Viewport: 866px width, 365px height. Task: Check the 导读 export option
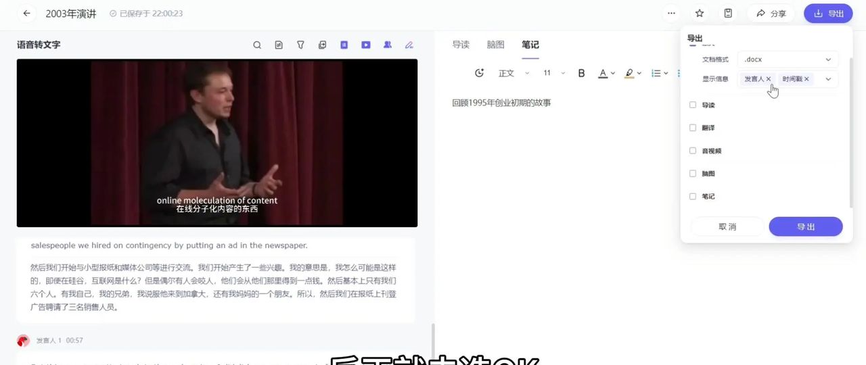pyautogui.click(x=693, y=105)
